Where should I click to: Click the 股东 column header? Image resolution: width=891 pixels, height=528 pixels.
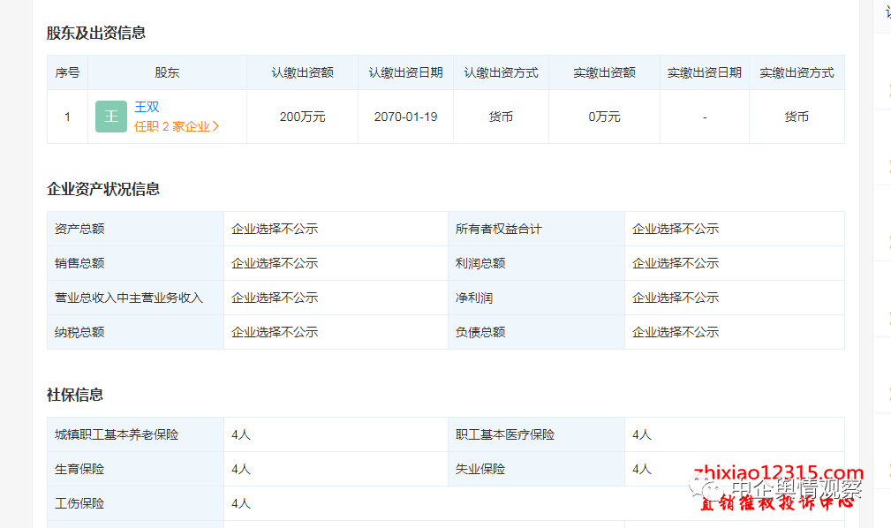coord(167,72)
